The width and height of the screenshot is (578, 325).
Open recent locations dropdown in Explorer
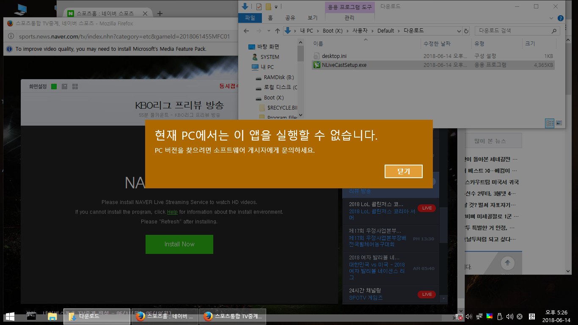[269, 31]
